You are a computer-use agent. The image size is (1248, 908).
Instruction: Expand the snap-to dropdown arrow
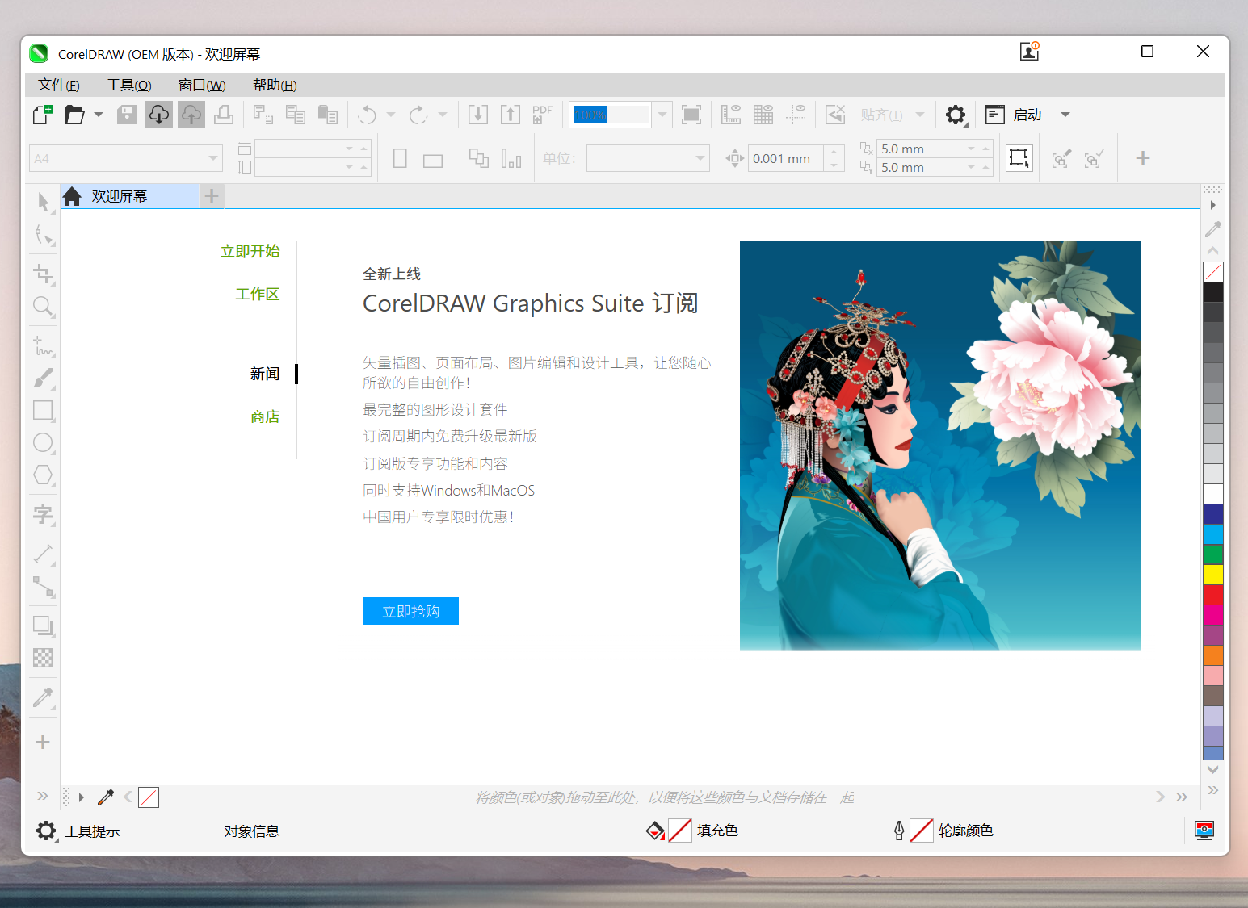920,115
